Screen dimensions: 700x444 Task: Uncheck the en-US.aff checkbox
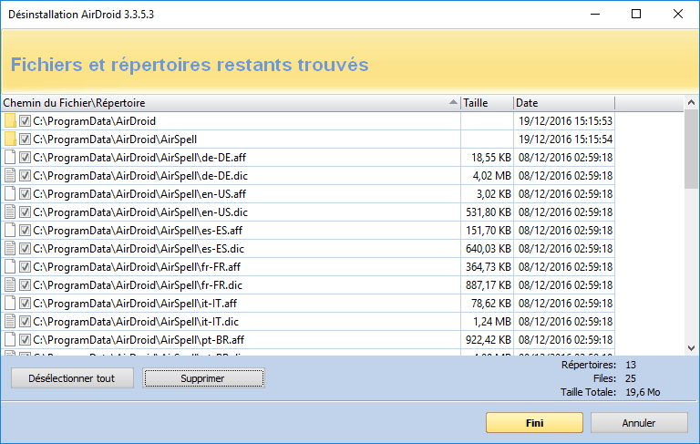(x=25, y=194)
